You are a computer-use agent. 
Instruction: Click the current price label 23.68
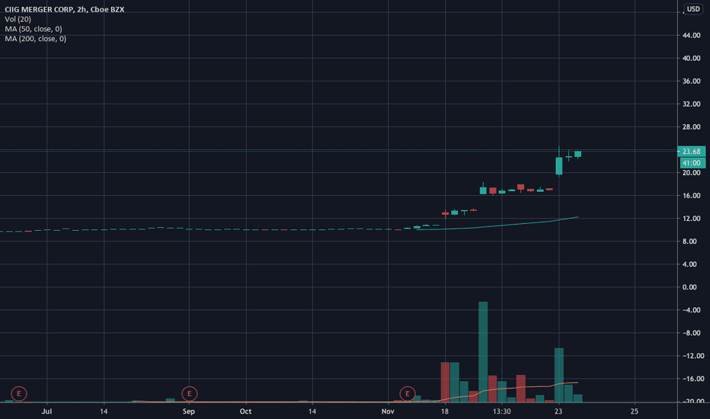click(x=692, y=152)
